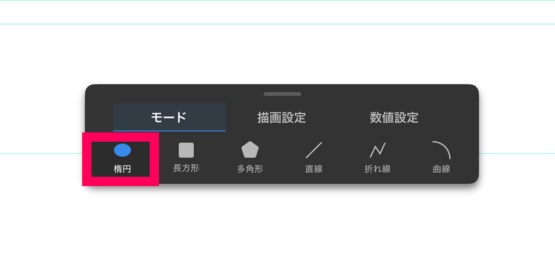Pick the 直線 straight line icon
The height and width of the screenshot is (261, 555).
tap(314, 150)
